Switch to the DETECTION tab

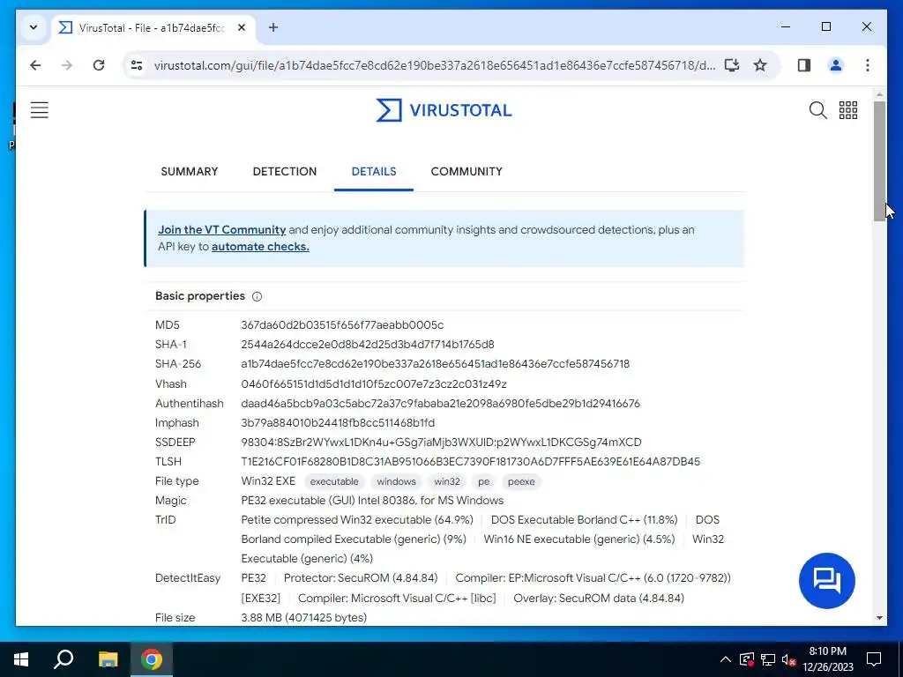285,172
